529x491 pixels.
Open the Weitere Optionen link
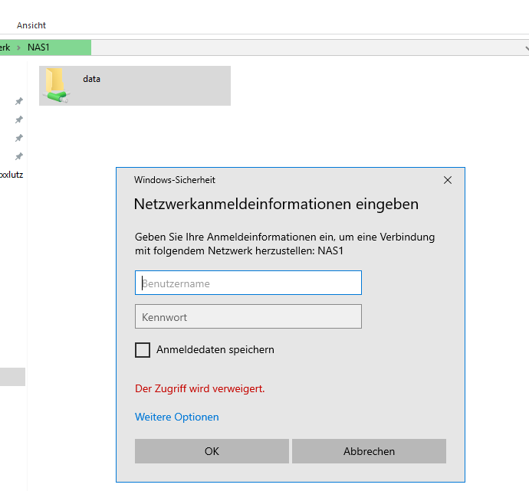click(176, 417)
